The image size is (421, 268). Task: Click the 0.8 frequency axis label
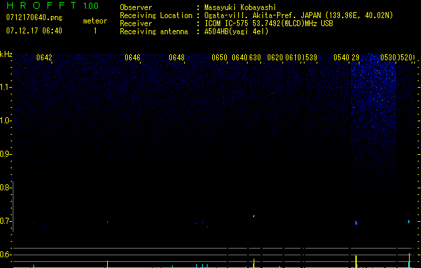pyautogui.click(x=5, y=188)
